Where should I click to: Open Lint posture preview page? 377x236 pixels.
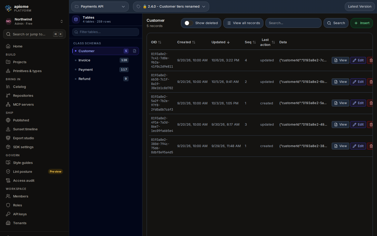pos(34,172)
